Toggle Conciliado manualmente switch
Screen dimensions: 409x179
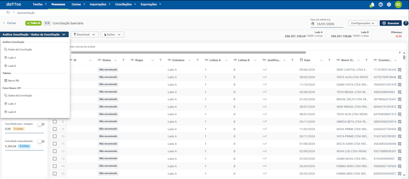click(41, 141)
